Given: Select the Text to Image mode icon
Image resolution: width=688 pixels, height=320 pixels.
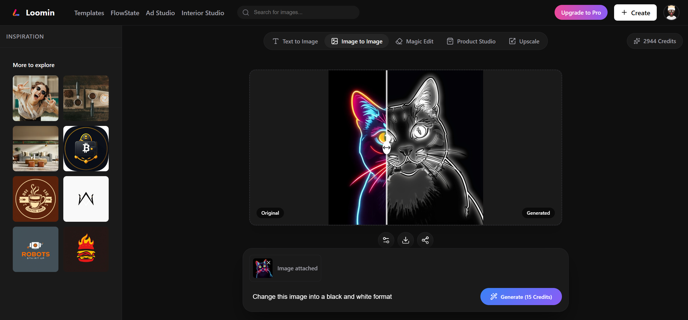Looking at the screenshot, I should (x=276, y=41).
